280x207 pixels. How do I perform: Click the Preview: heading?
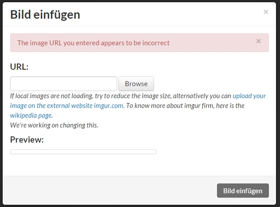click(27, 139)
